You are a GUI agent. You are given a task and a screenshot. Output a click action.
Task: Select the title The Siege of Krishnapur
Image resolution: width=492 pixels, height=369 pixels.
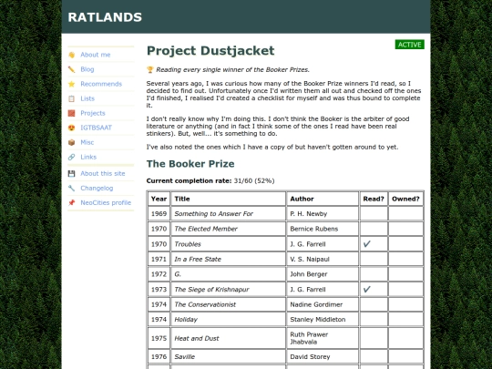(211, 290)
